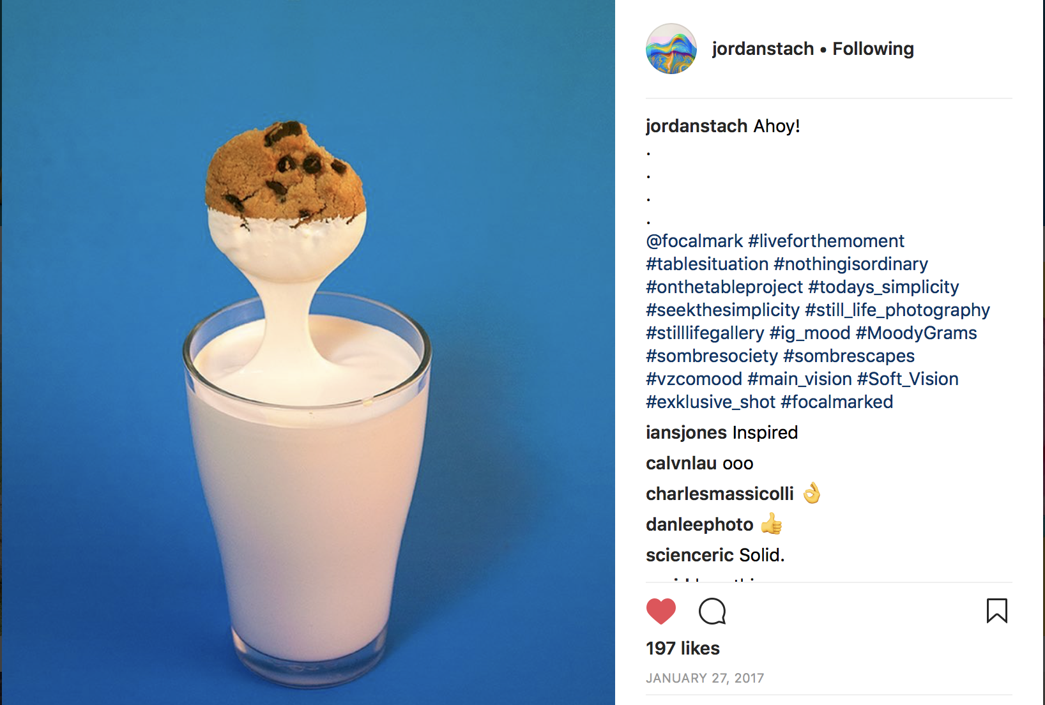Unlike the post with the red heart
Screen dimensions: 1045x705
[x=660, y=611]
